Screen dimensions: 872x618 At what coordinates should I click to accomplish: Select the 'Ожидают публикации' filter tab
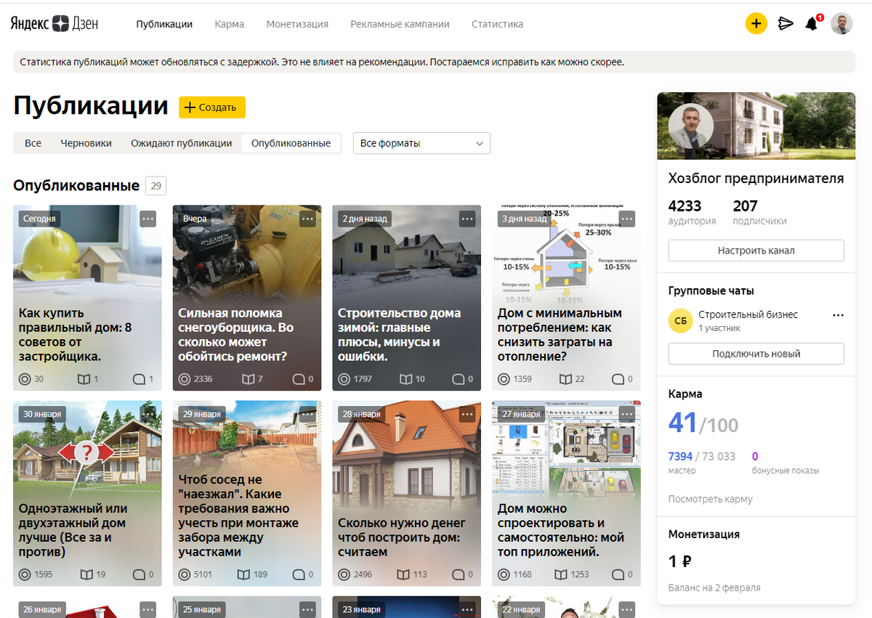click(182, 143)
